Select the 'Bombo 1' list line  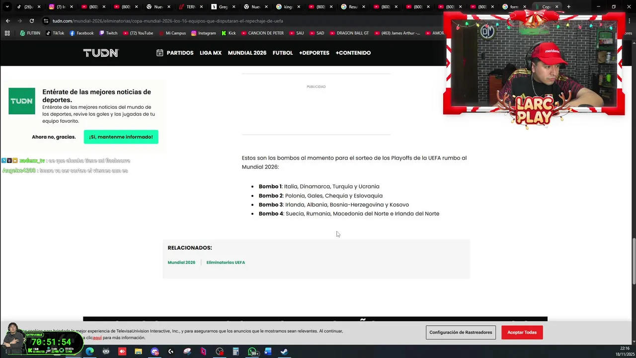319,186
